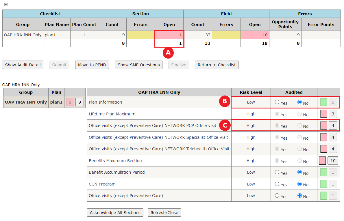Image resolution: width=344 pixels, height=221 pixels.
Task: Click the 9 button next to plan1
Action: [x=79, y=102]
